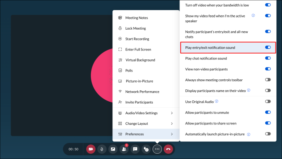Viewport: 282px width, 159px height.
Task: Click info icon next to Automatically launch picture-in-picture
Action: tap(248, 134)
